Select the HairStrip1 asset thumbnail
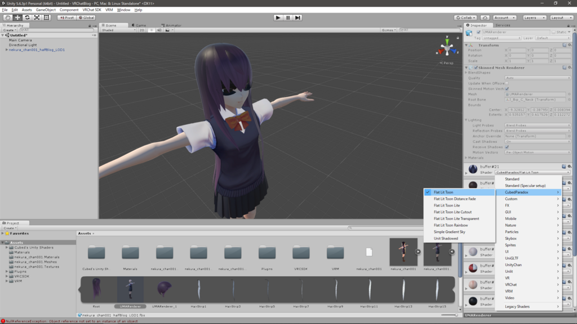Screen dimensions: 577x324 click(x=199, y=289)
